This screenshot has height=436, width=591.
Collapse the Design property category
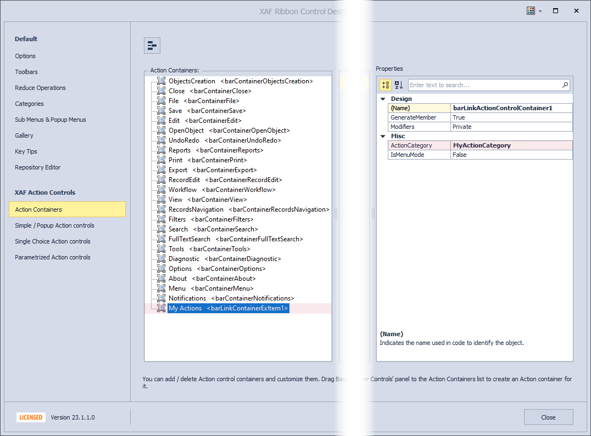(x=383, y=99)
